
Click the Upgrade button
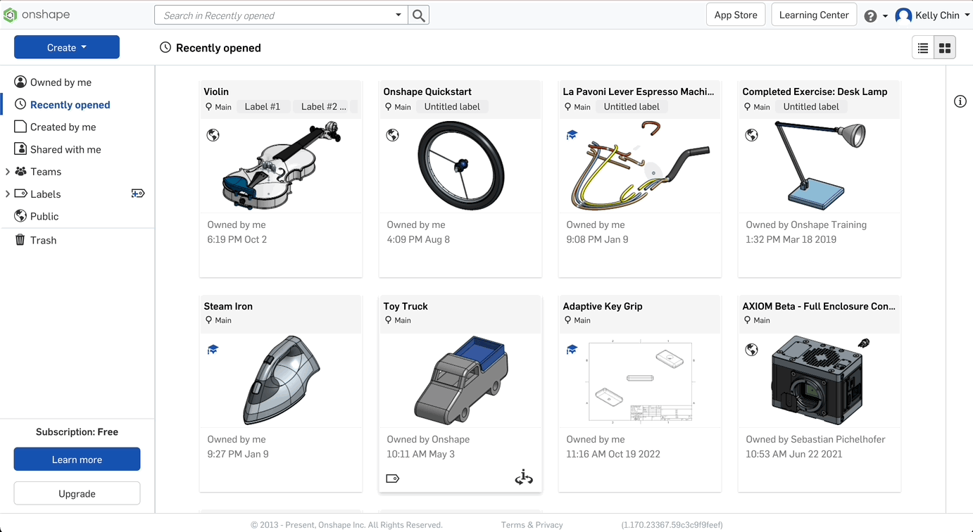[x=77, y=493]
